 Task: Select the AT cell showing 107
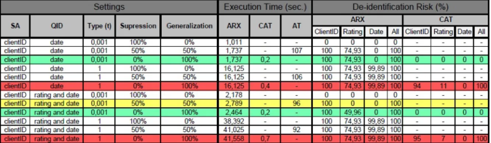tap(296, 51)
